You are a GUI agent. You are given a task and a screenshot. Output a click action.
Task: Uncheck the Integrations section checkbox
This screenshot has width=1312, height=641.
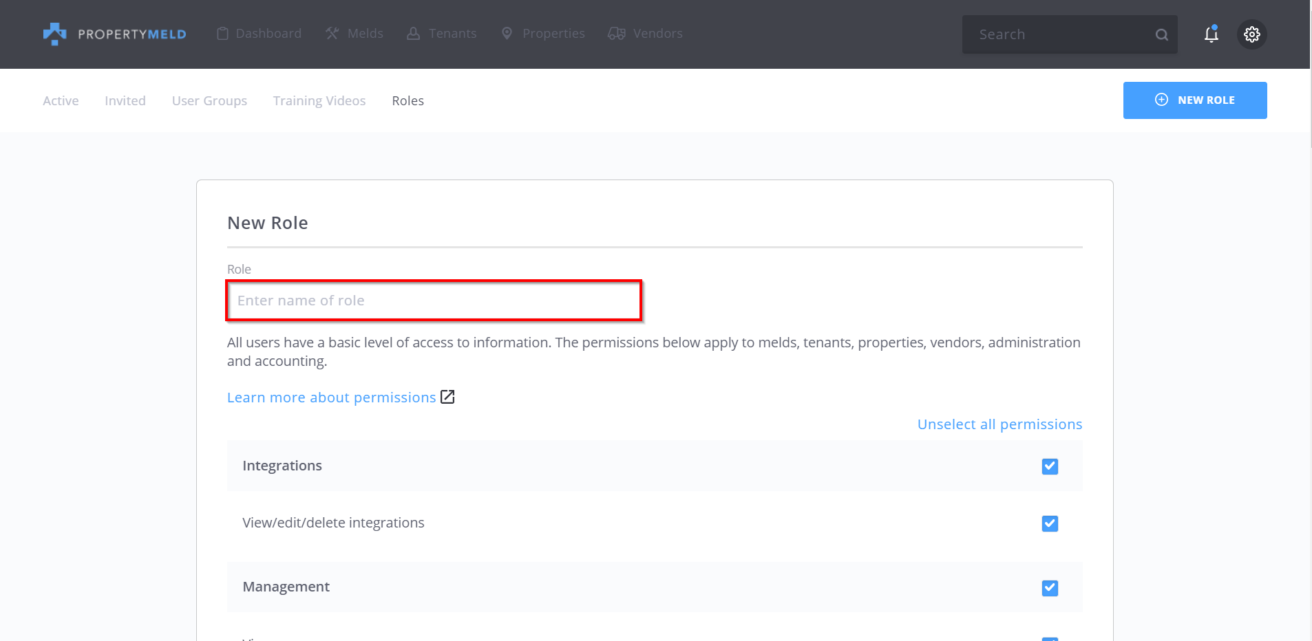coord(1049,466)
